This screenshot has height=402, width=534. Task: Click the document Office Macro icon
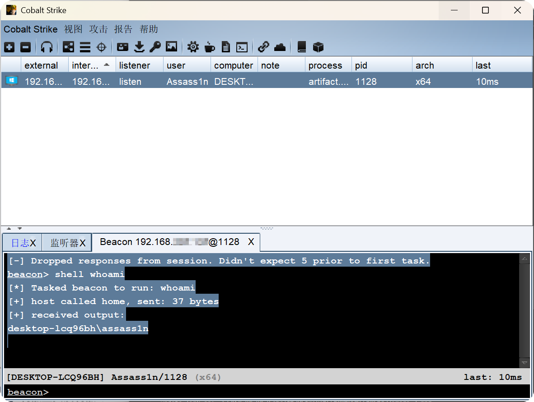226,47
